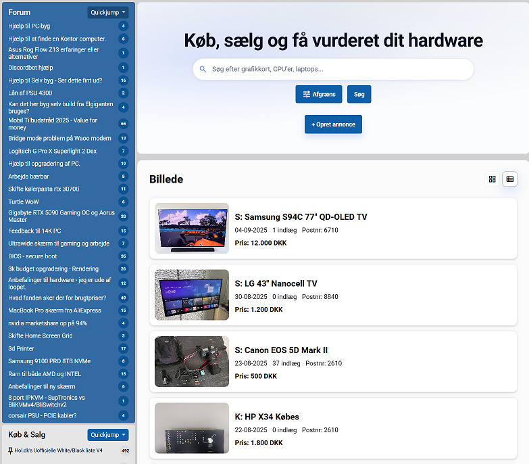Open the Forum Quickjump dropdown
Viewport: 529px width, 464px height.
(108, 12)
